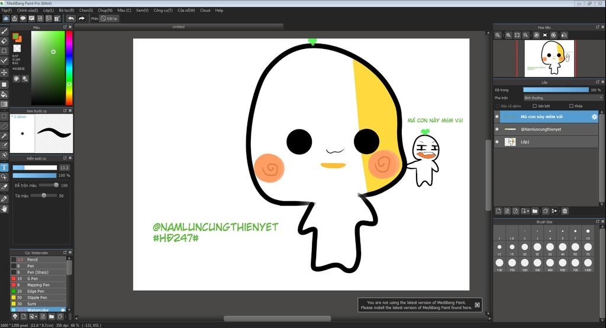Select the Lasso tool
This screenshot has height=328, width=606.
(4, 126)
